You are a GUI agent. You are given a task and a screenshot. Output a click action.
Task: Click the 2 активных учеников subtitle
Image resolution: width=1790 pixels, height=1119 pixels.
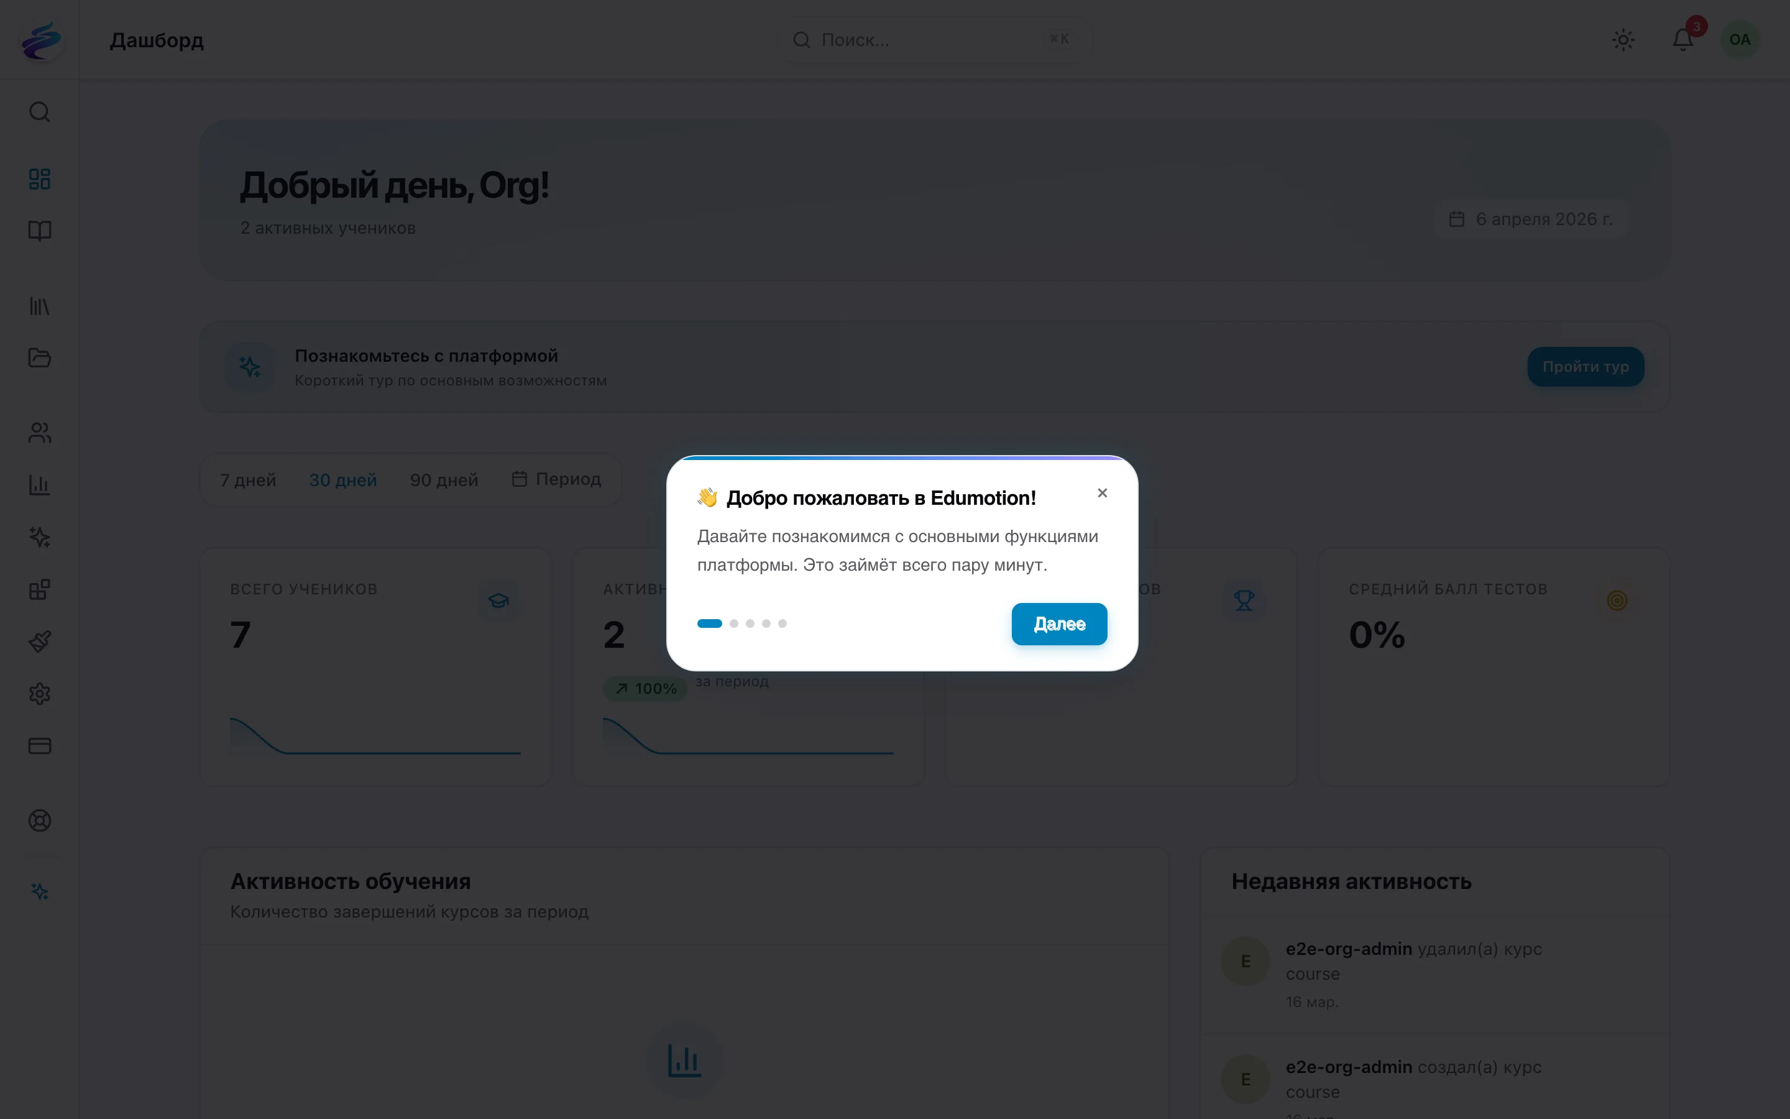328,228
